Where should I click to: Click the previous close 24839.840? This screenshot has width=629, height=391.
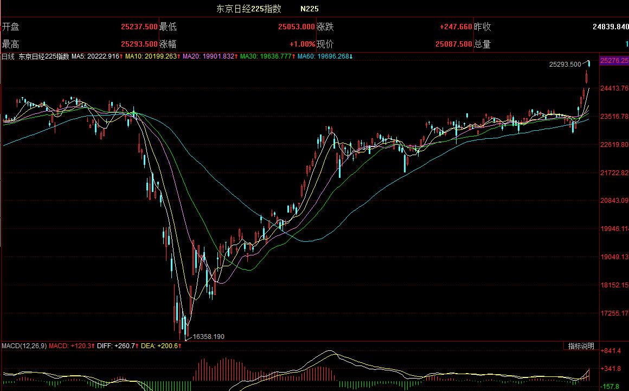click(x=611, y=27)
